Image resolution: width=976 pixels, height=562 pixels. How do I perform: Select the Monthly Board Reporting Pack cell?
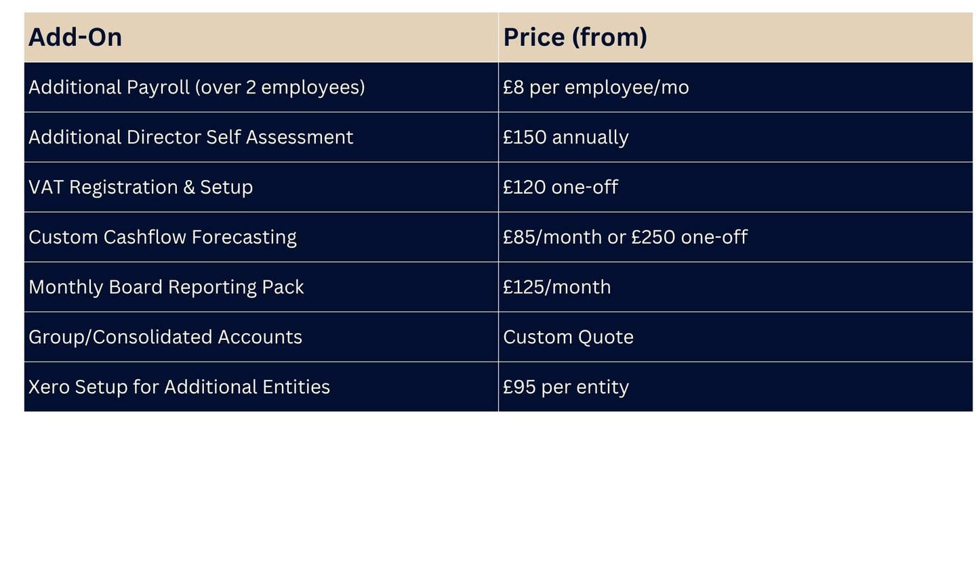pos(165,287)
